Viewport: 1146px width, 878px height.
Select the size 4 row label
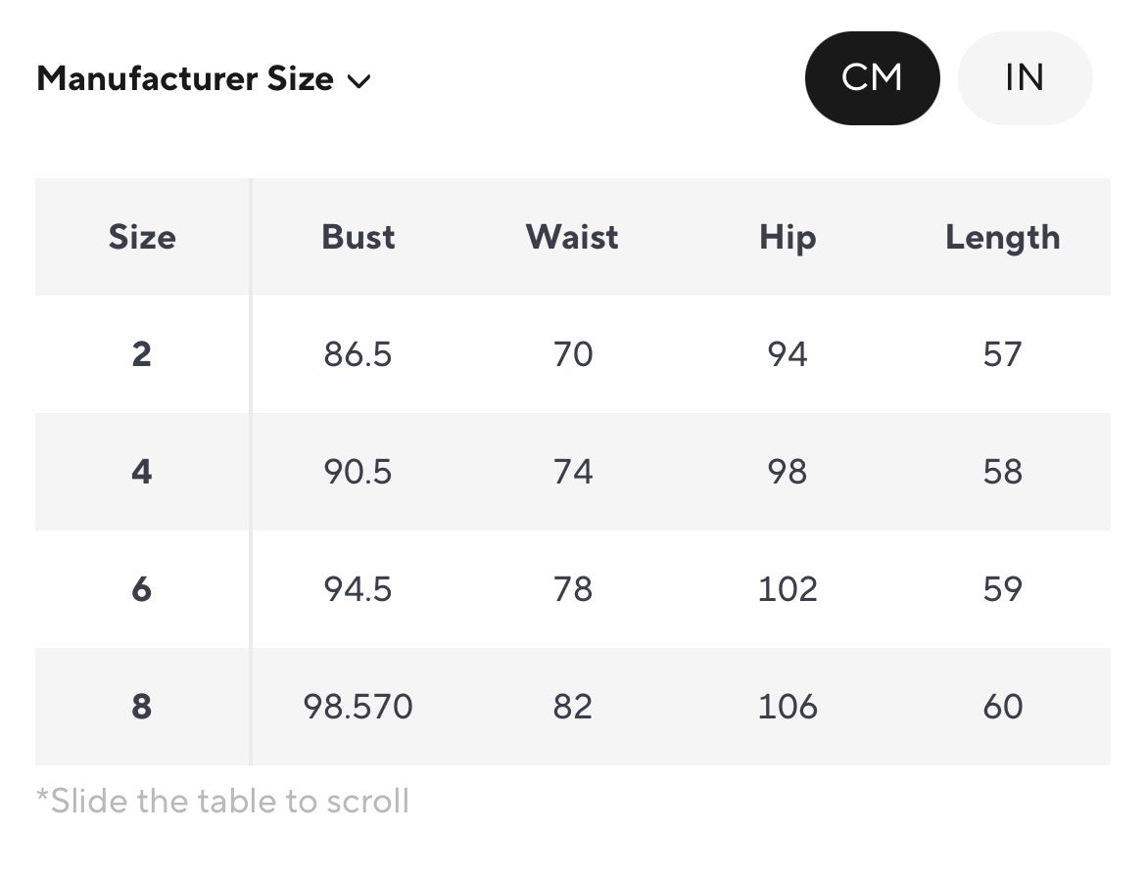tap(142, 472)
